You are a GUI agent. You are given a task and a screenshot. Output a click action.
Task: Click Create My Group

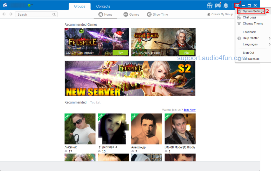220,14
